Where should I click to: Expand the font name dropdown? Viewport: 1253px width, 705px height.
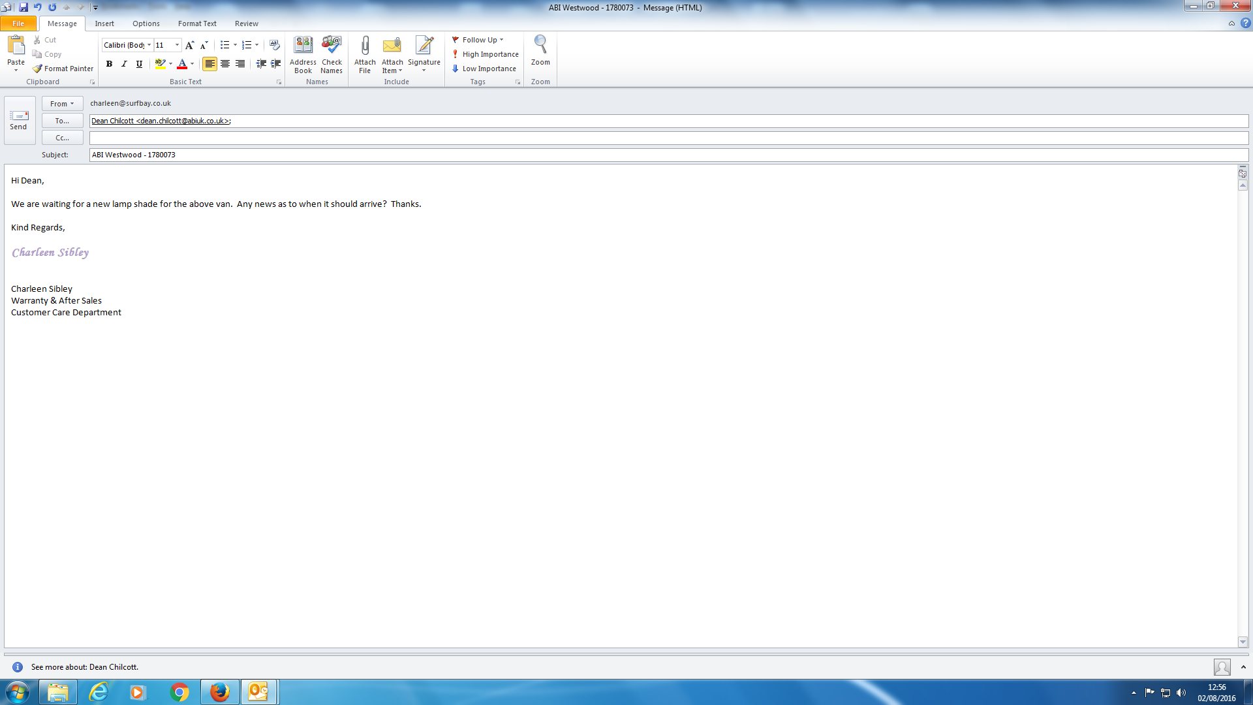click(x=149, y=45)
